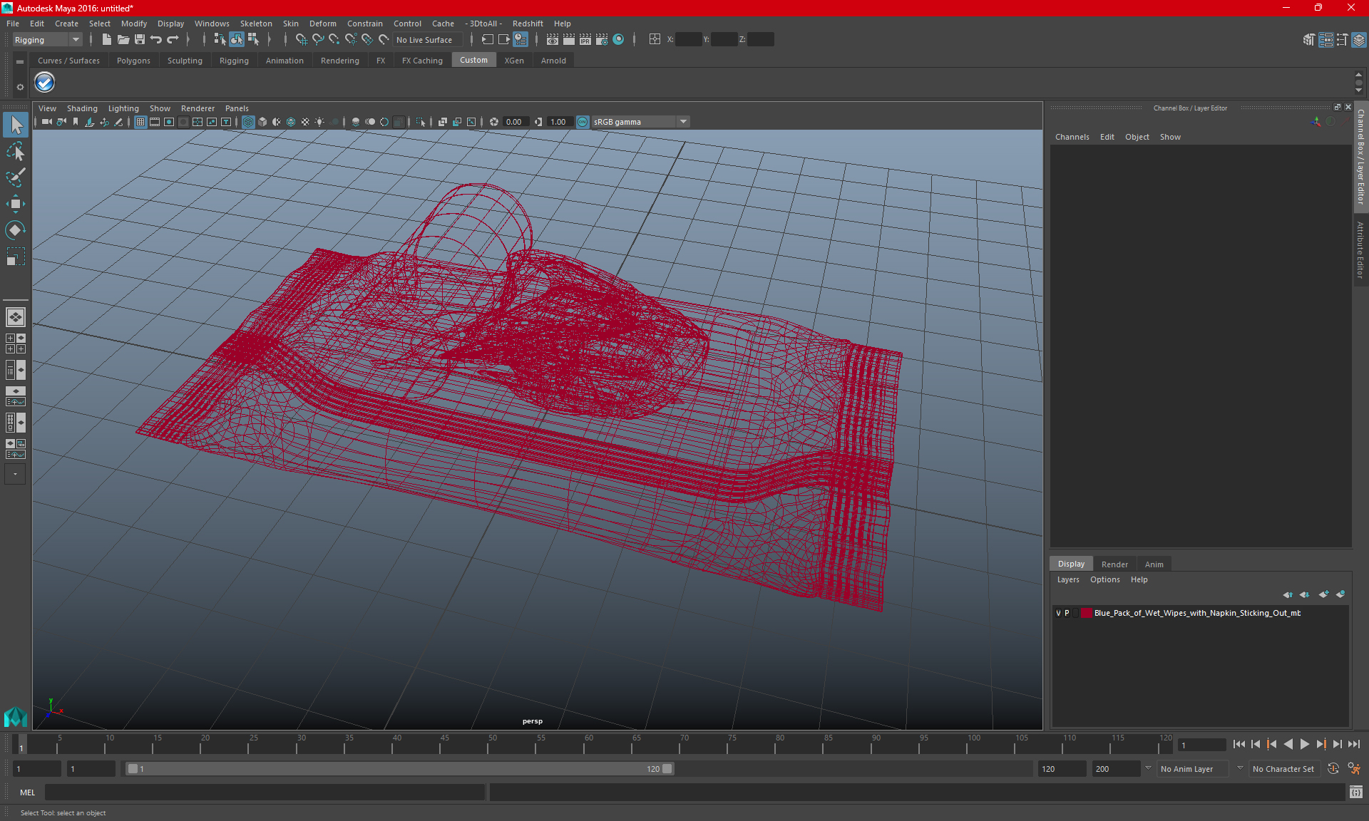The height and width of the screenshot is (821, 1369).
Task: Go to start of playback range
Action: [1239, 744]
